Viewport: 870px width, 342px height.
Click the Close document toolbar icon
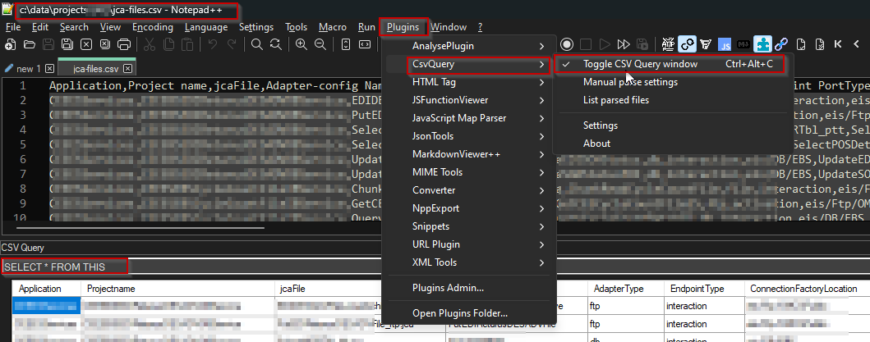(x=86, y=44)
